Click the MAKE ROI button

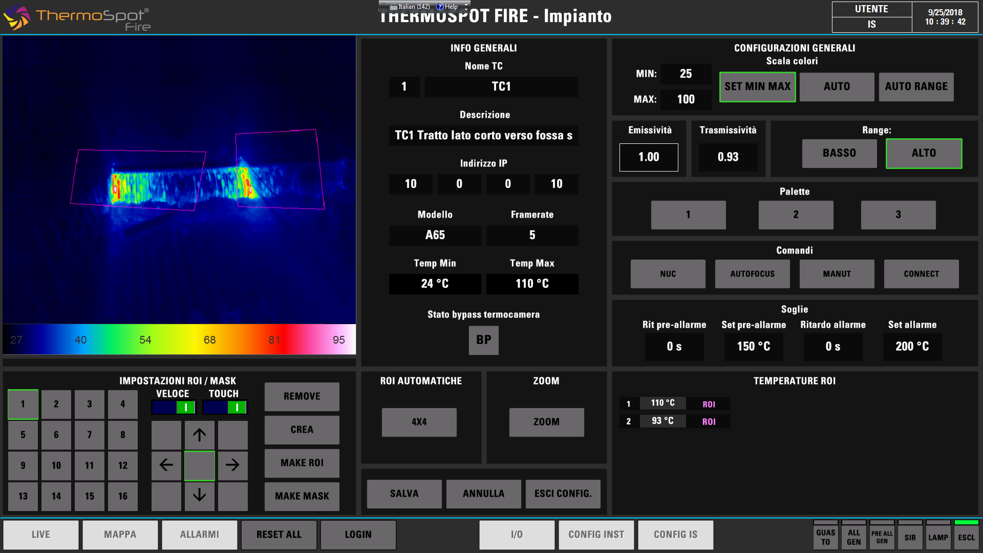tap(302, 463)
